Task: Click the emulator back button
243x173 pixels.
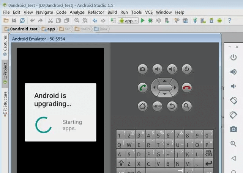Action: 172,106
